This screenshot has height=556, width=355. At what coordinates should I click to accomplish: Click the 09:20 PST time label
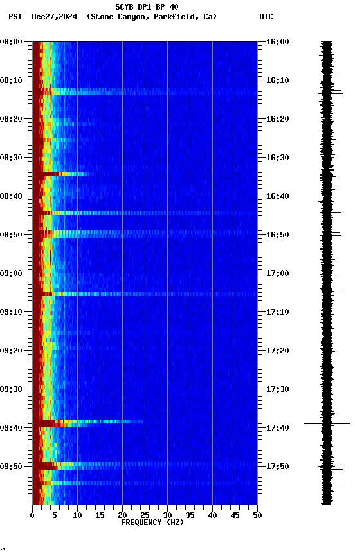coord(11,351)
